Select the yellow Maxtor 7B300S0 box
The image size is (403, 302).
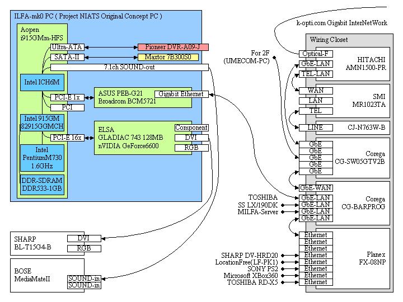click(x=172, y=57)
